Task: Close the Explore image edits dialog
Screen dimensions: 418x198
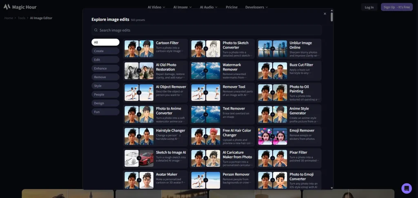Action: [x=325, y=13]
